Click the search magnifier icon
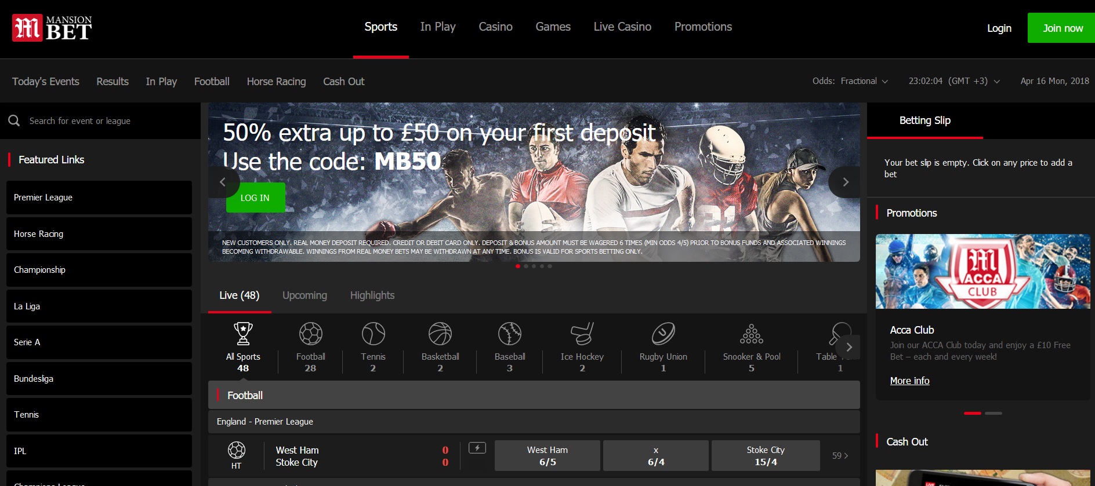This screenshot has height=486, width=1095. point(14,120)
